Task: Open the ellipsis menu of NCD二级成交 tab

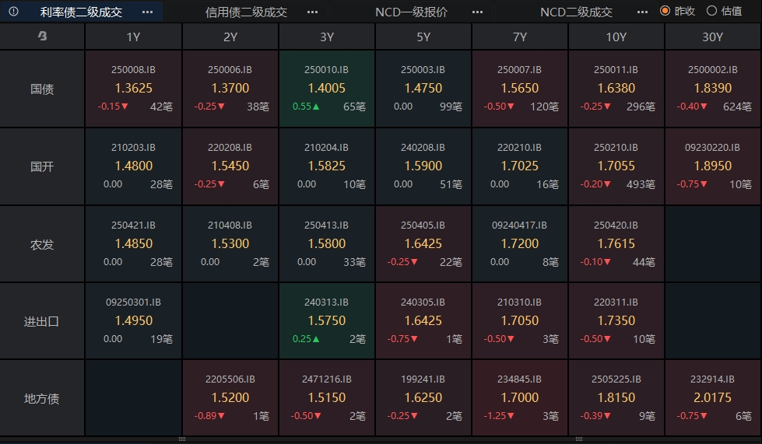Action: pos(642,12)
